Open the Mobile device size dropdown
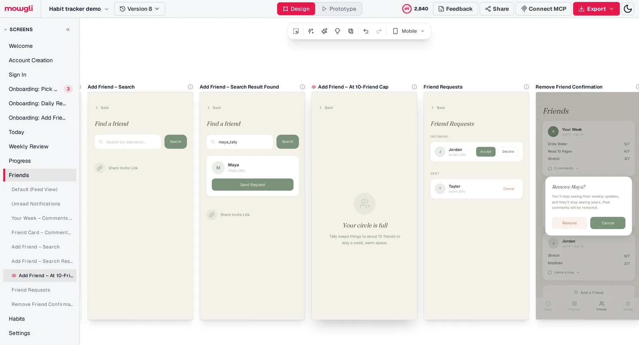The image size is (639, 345). coord(409,31)
